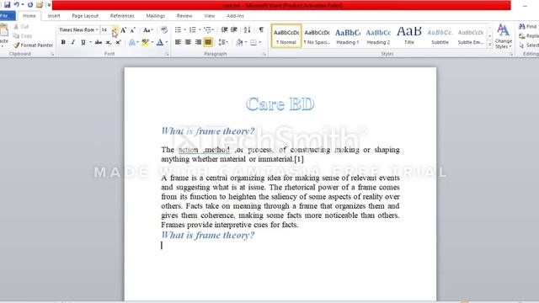Viewport: 539px width, 303px height.
Task: Align text right
Action: coord(198,42)
